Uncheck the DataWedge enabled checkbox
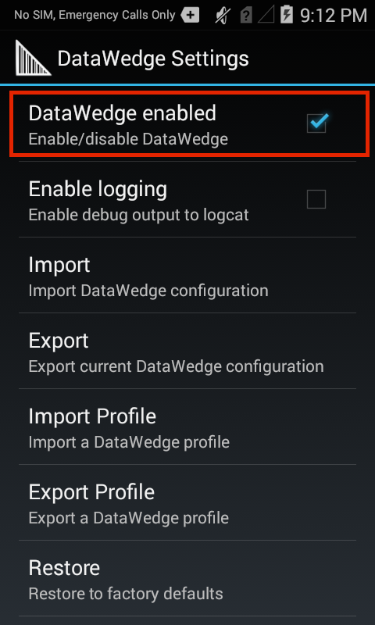The image size is (375, 625). [x=316, y=123]
